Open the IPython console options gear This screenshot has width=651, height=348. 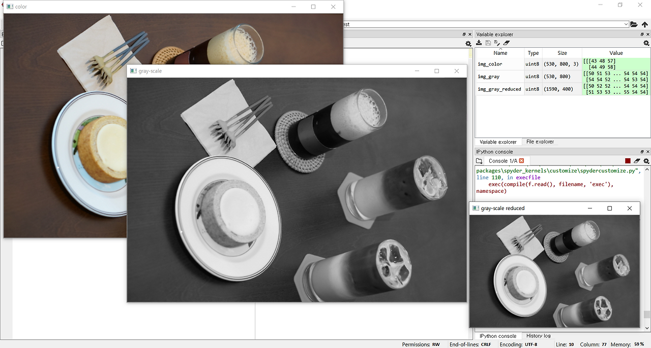point(646,161)
